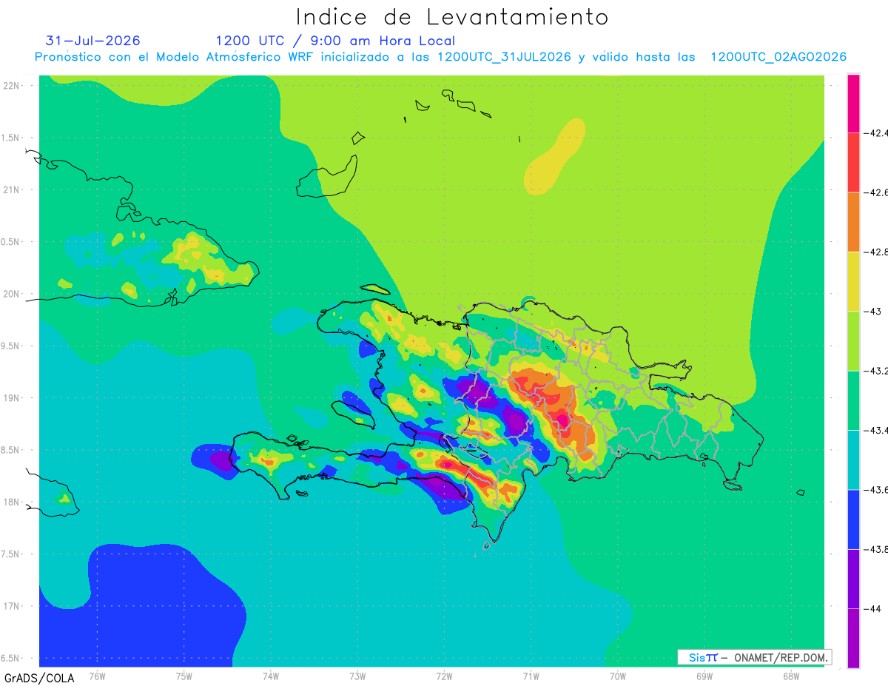Pick the medium green legend color band
This screenshot has width=888, height=686.
(x=853, y=400)
